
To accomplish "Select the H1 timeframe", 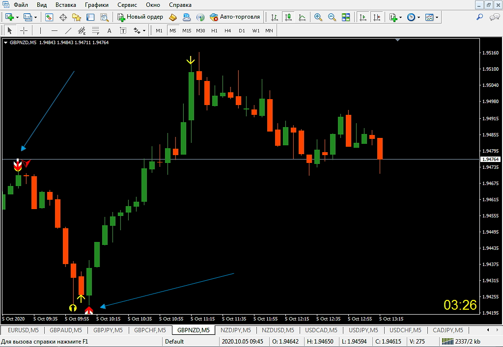I will tap(214, 31).
